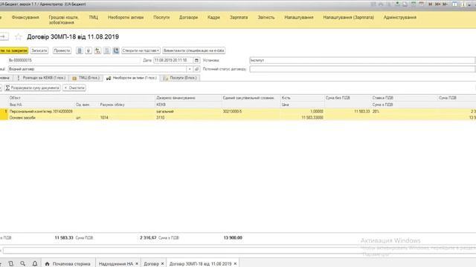Viewport: 476px width, 267px height.
Task: Click the Провести button
Action: point(62,50)
